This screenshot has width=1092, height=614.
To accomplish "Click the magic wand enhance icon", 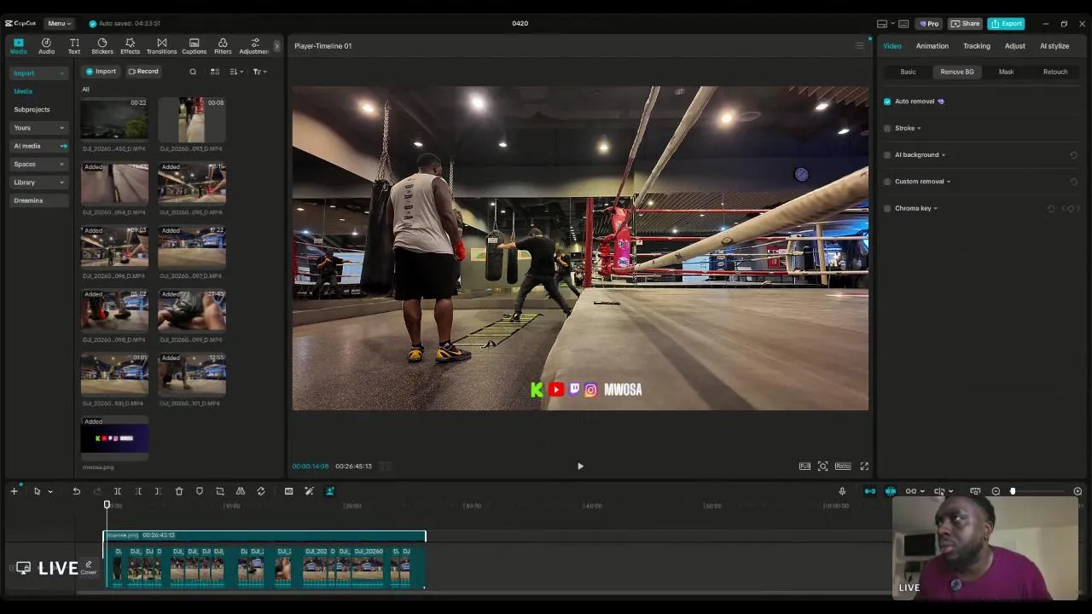I will click(x=309, y=491).
